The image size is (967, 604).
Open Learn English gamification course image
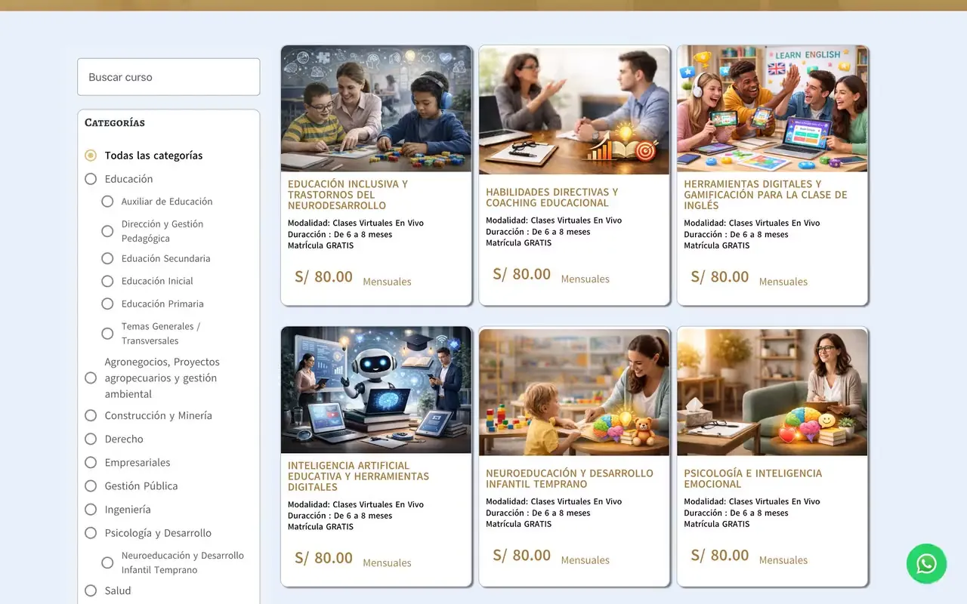pos(772,109)
